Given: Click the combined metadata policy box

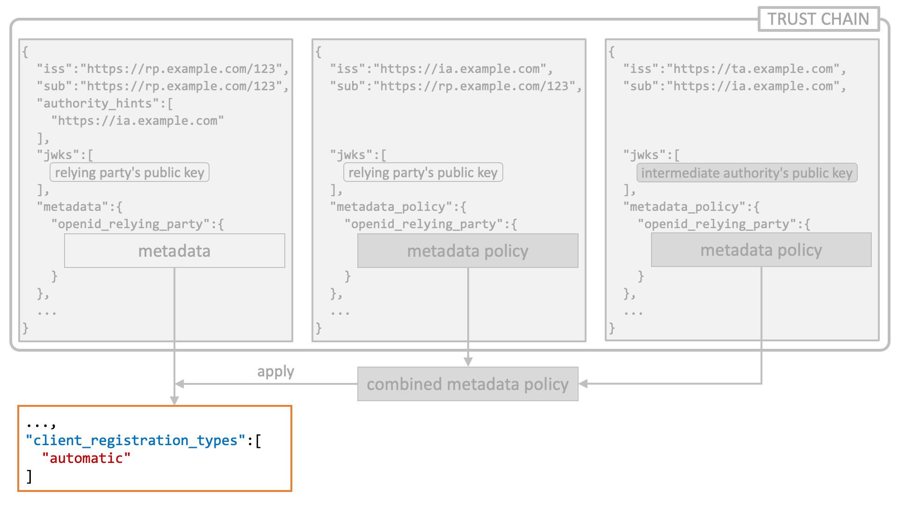Looking at the screenshot, I should 468,384.
